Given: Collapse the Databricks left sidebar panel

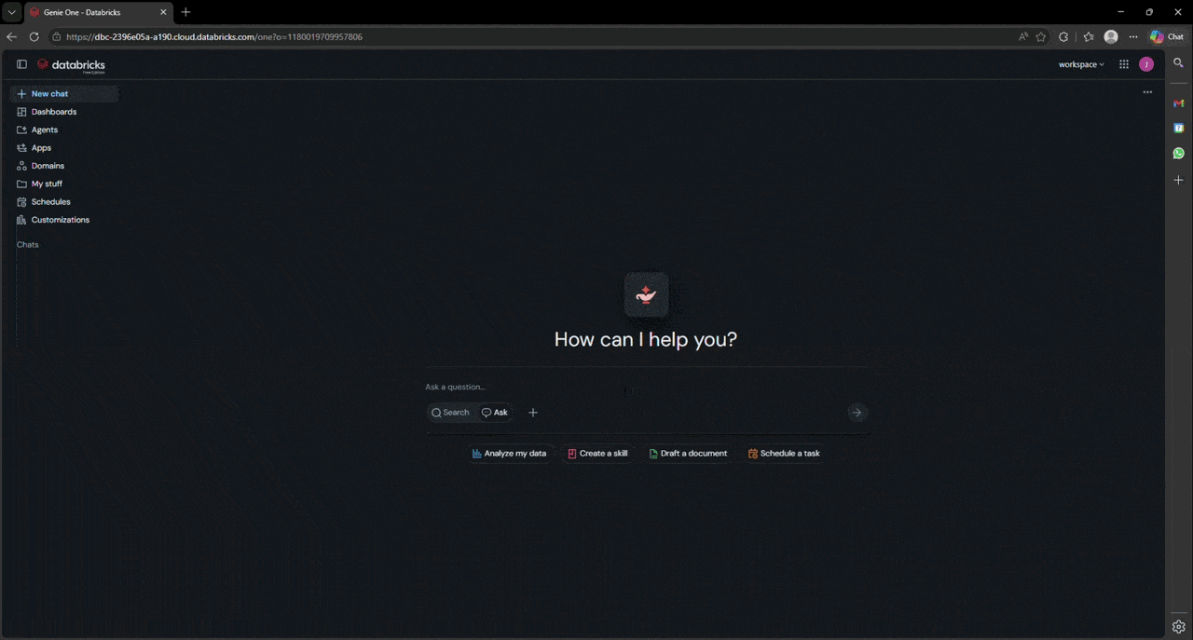Looking at the screenshot, I should pos(21,64).
